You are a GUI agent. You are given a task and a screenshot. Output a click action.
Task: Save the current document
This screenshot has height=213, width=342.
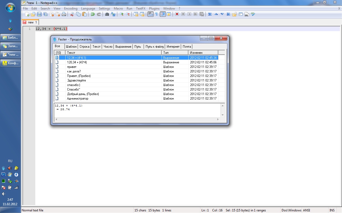(x=39, y=14)
